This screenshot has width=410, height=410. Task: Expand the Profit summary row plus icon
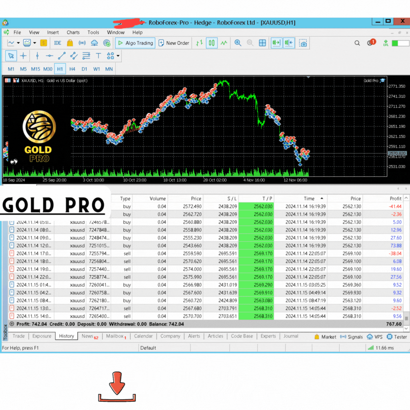[12, 324]
